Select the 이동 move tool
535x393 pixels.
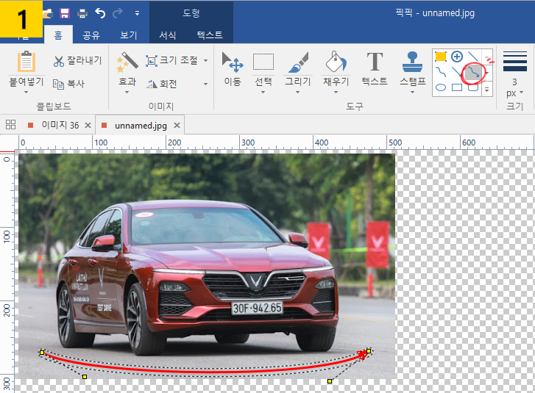pyautogui.click(x=233, y=68)
